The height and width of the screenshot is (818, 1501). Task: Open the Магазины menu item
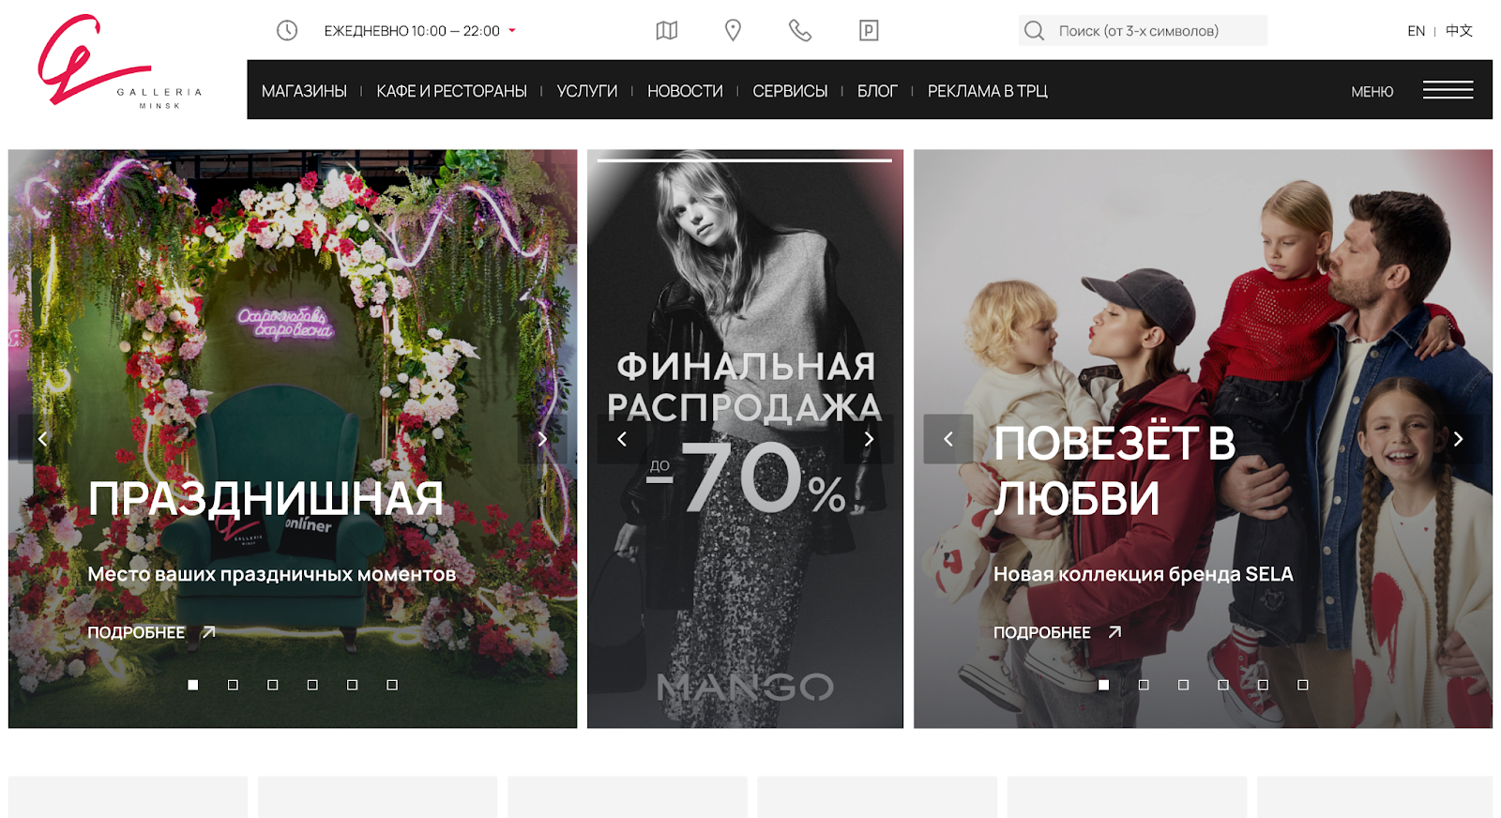pyautogui.click(x=304, y=91)
